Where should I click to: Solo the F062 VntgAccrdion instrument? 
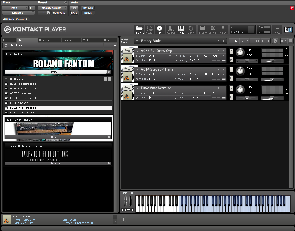tap(231, 88)
